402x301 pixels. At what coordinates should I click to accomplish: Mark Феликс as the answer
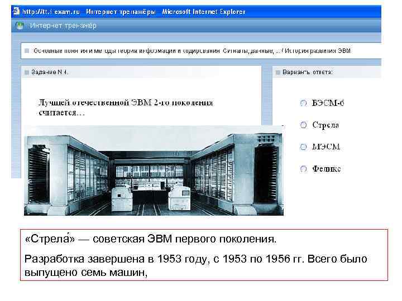(303, 169)
